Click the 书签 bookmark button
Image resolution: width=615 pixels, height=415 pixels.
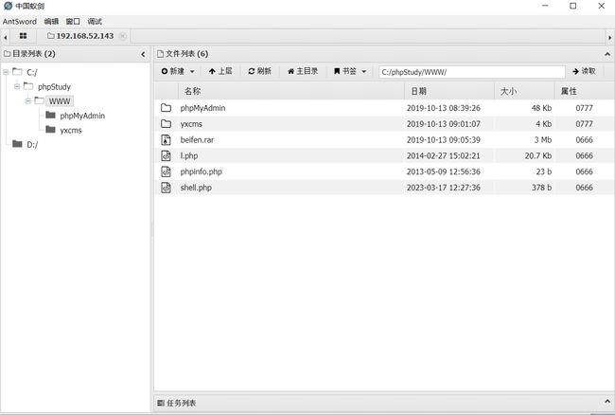pos(345,71)
